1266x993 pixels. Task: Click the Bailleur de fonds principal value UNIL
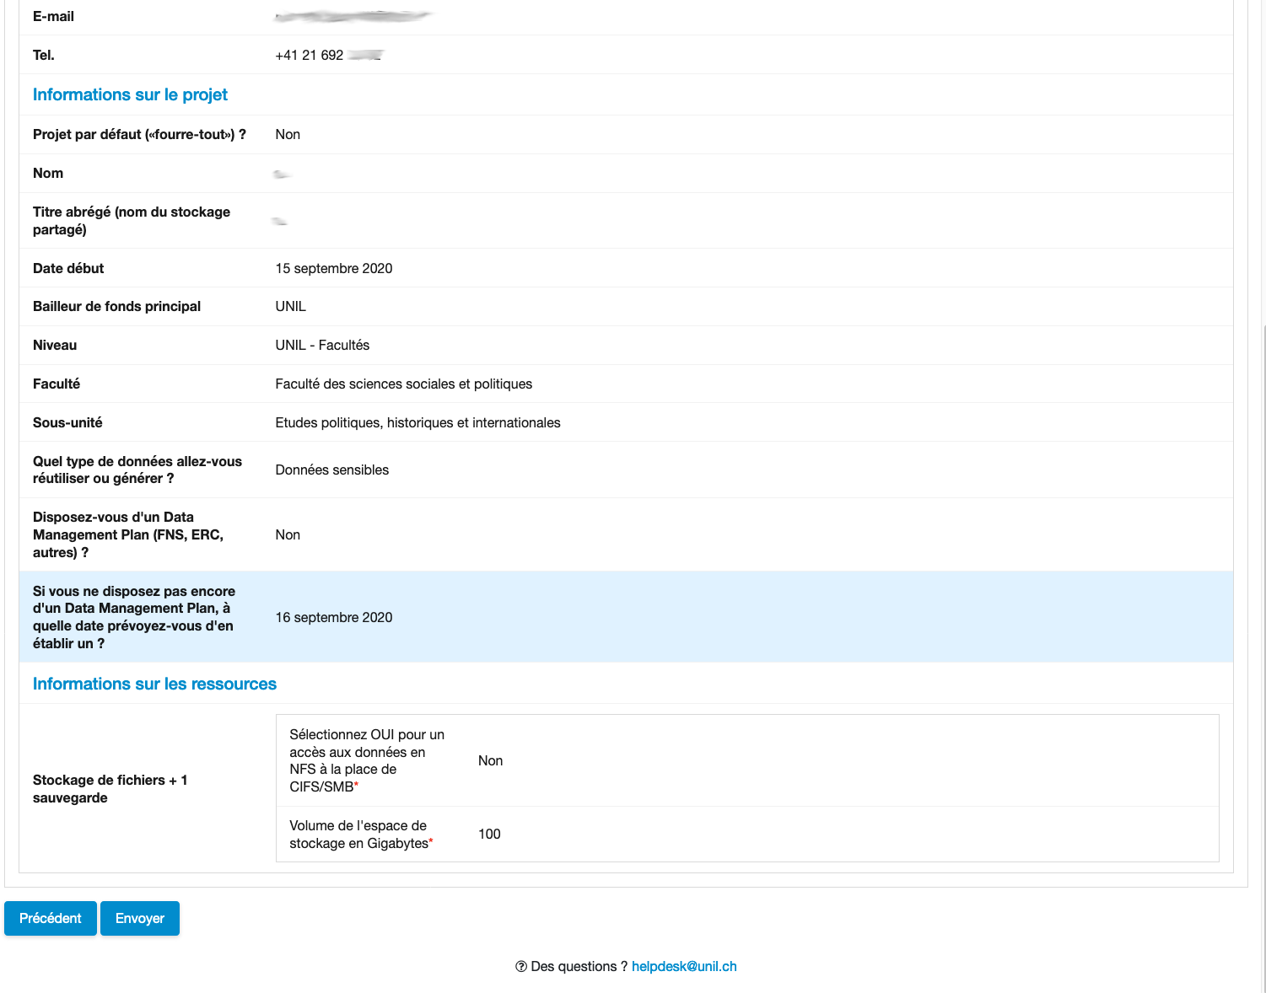click(x=290, y=306)
